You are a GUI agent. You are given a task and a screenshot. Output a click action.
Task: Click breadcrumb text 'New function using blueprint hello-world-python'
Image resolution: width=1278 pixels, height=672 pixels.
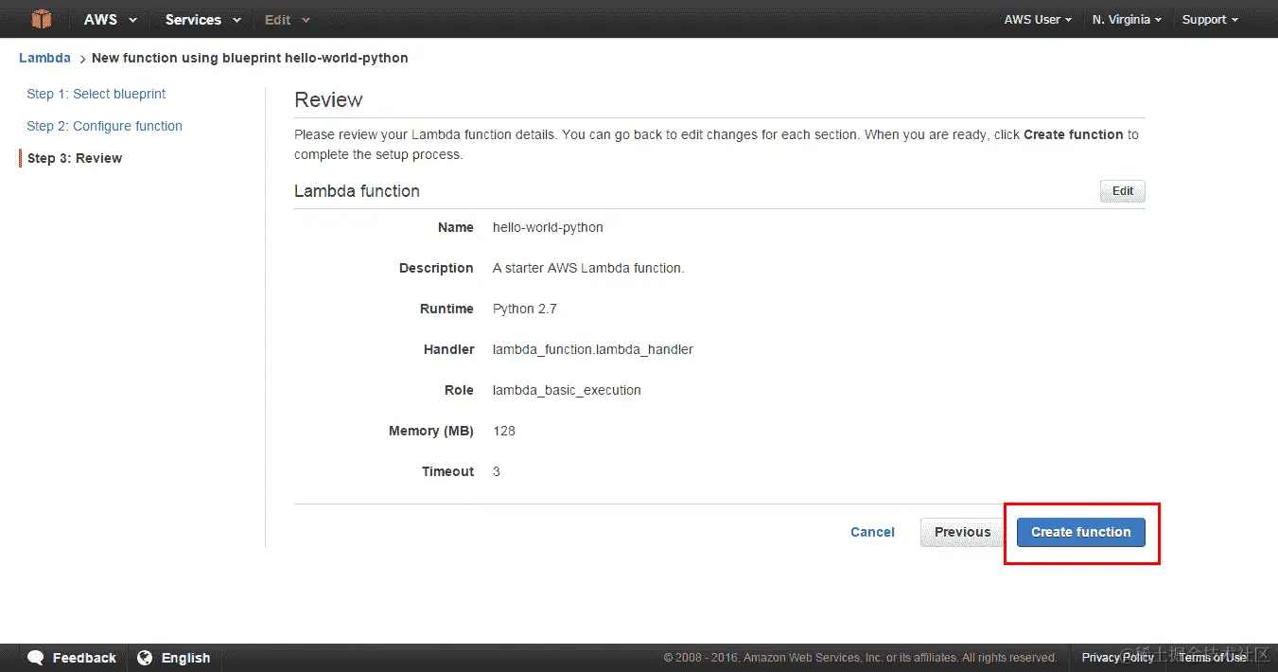pyautogui.click(x=250, y=58)
